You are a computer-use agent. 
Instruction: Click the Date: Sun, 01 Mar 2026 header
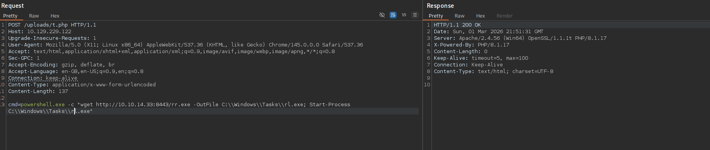tap(488, 31)
